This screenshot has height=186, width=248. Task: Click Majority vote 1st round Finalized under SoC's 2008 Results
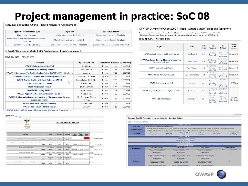[x=111, y=35]
